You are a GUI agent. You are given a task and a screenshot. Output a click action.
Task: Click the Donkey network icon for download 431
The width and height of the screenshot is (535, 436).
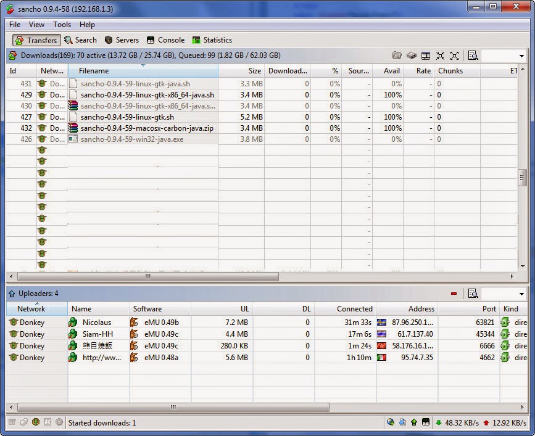(42, 83)
